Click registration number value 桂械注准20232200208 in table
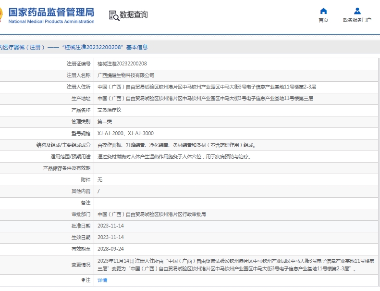 point(122,64)
